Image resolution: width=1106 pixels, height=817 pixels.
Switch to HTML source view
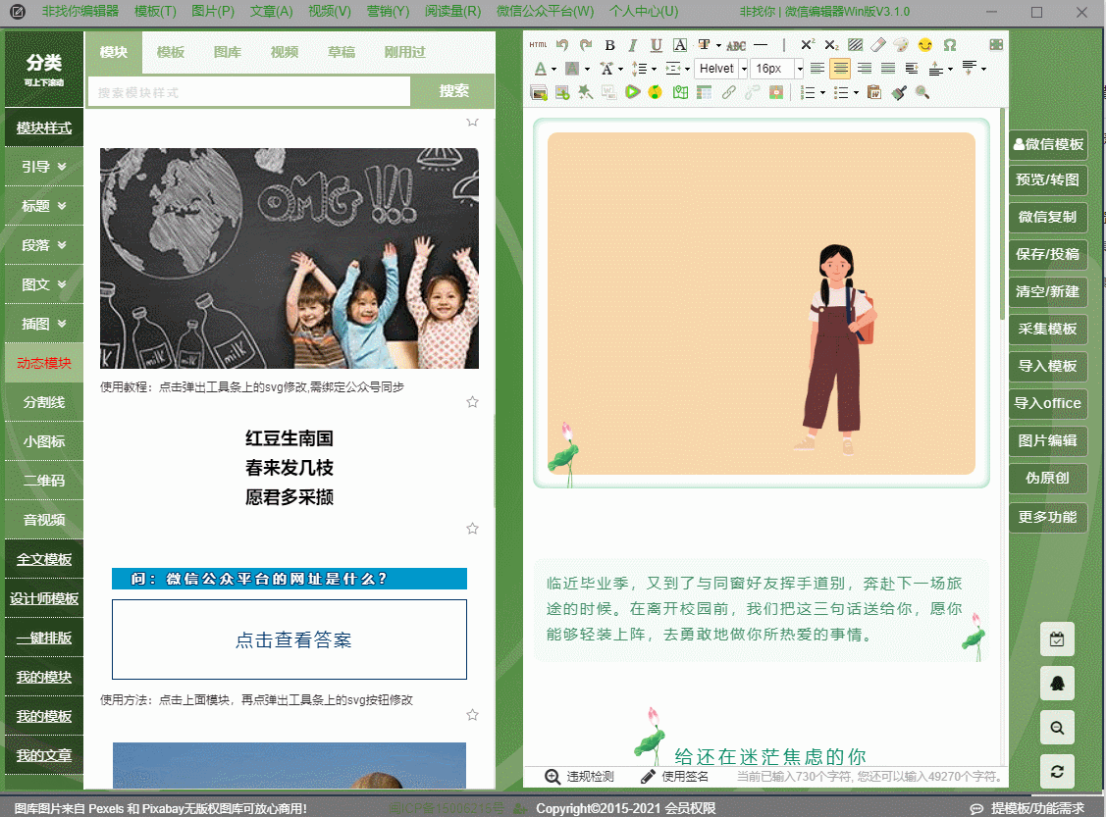[x=538, y=45]
